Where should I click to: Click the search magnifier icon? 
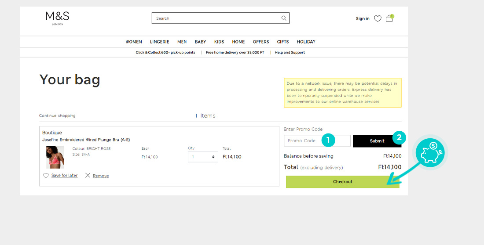(284, 18)
